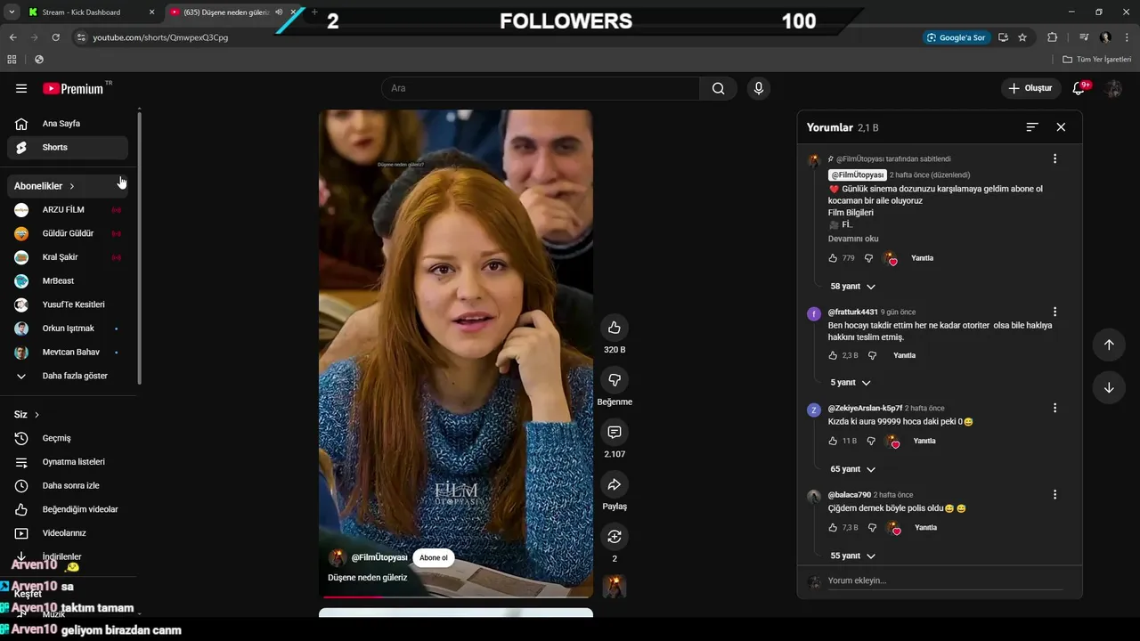
Task: Open browser extensions puzzle icon
Action: pos(1052,37)
